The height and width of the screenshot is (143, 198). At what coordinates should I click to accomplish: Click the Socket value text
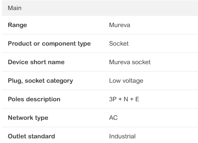[x=119, y=44]
